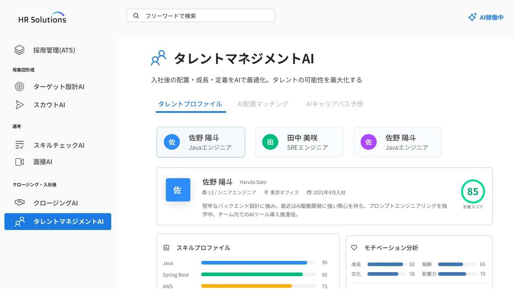Click the target icon for ターゲット設計AI
514x289 pixels.
[19, 86]
